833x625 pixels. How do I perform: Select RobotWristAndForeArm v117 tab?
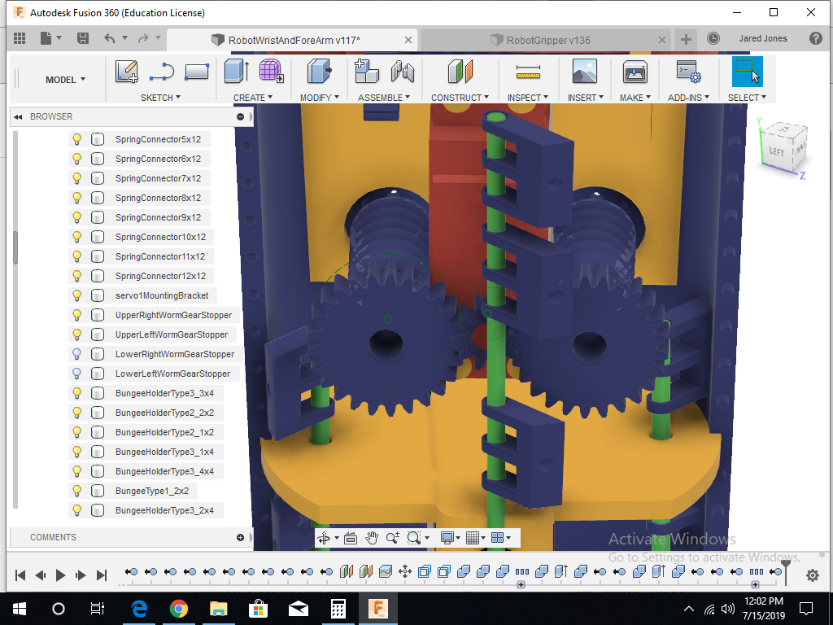click(291, 40)
